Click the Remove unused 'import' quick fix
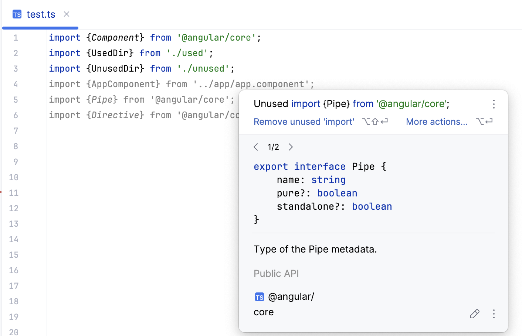Viewport: 522px width, 336px height. (304, 121)
